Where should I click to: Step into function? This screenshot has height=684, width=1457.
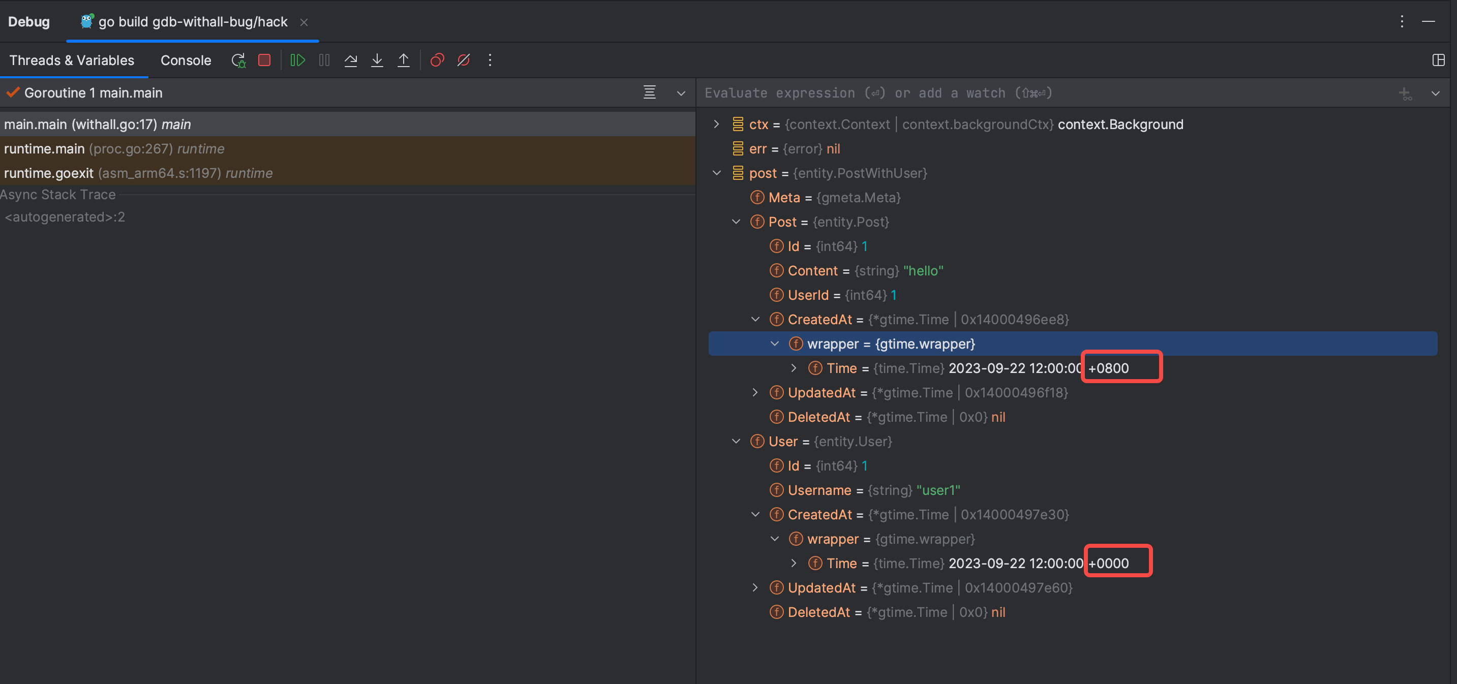pyautogui.click(x=377, y=60)
